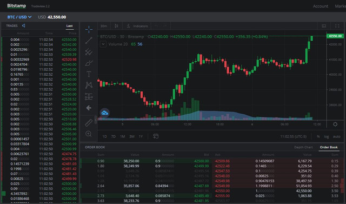This screenshot has height=204, width=346.
Task: Click the USD 42,550.00 header price
Action: (x=52, y=17)
